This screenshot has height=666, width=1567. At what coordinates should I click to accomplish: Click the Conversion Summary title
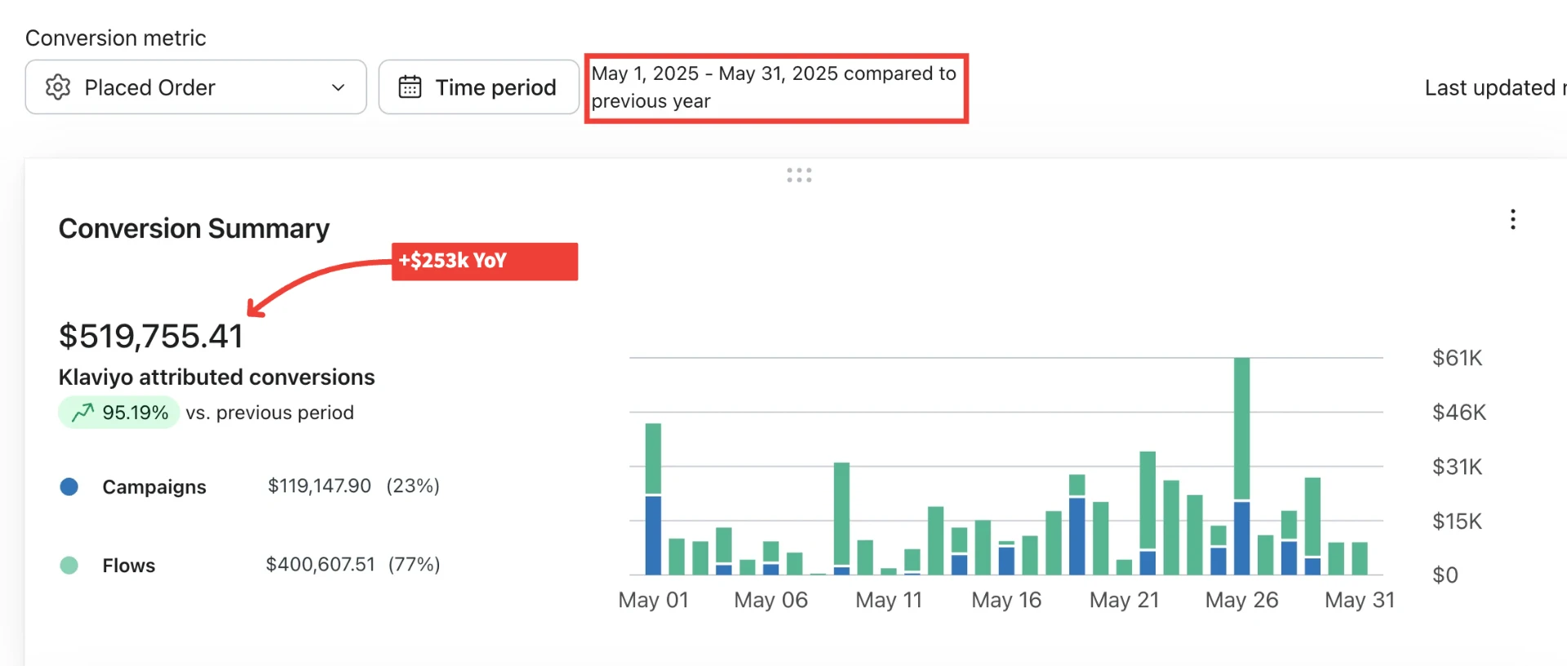click(x=194, y=228)
